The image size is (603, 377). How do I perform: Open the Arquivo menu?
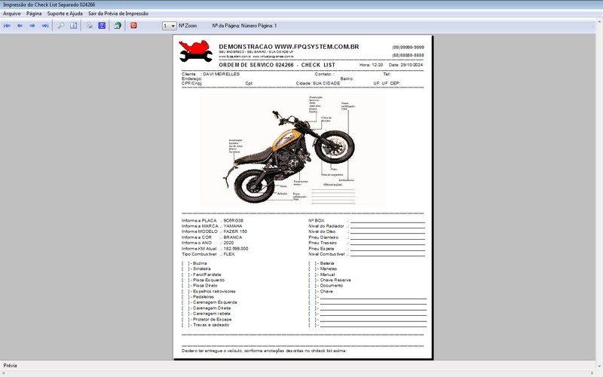pos(12,14)
